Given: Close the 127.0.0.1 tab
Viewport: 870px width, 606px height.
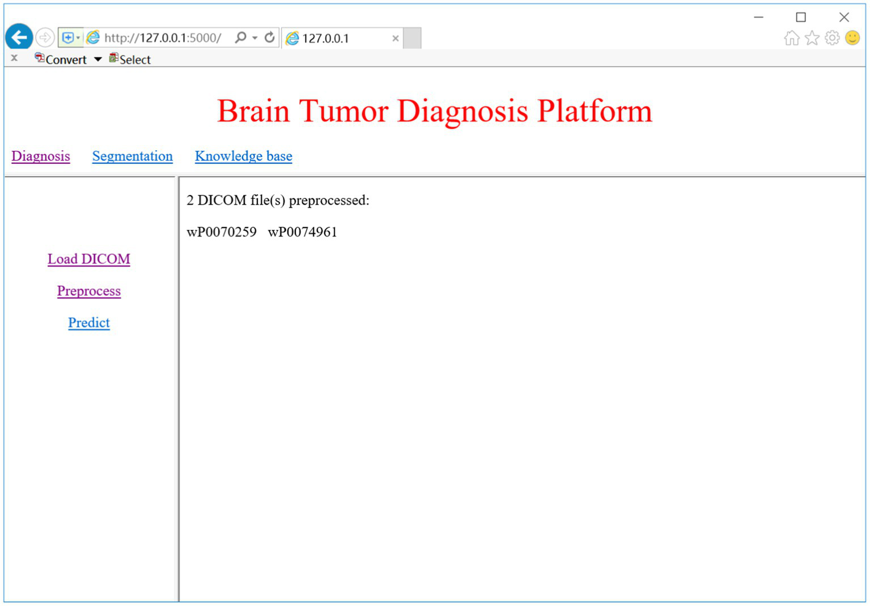Looking at the screenshot, I should click(396, 39).
